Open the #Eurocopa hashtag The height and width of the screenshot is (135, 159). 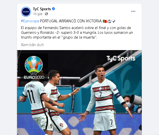[x=30, y=21]
